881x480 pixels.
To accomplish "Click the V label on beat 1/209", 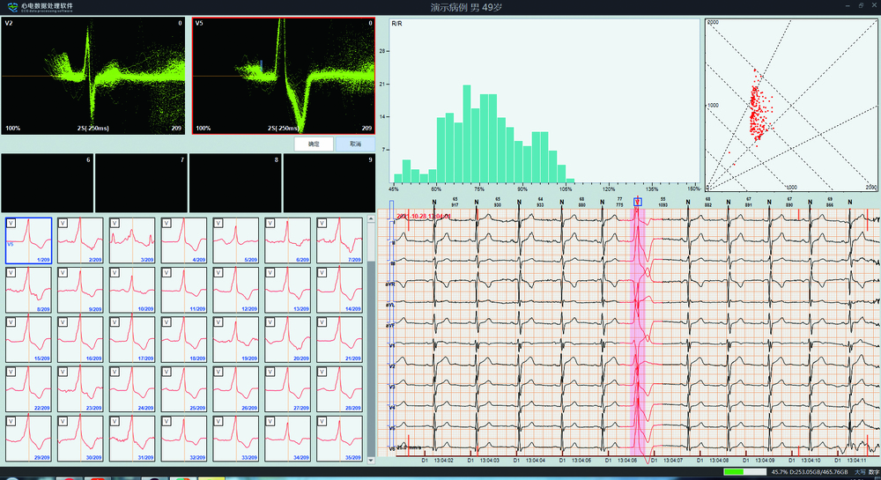I will (11, 225).
